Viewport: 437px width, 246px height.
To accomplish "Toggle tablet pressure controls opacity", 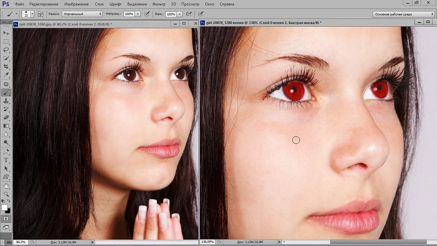I will click(147, 14).
